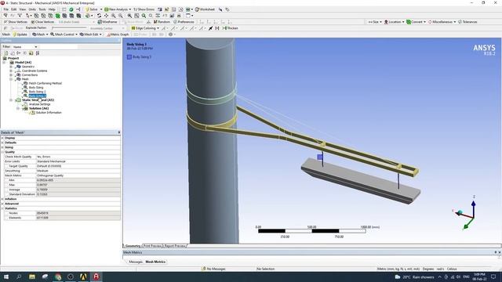
Task: Open the View menu
Action: tap(23, 9)
